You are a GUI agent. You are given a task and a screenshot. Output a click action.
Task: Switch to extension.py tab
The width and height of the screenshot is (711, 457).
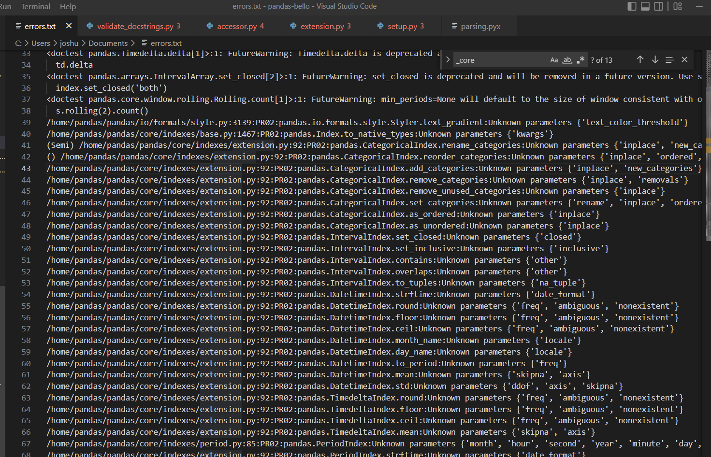[325, 26]
